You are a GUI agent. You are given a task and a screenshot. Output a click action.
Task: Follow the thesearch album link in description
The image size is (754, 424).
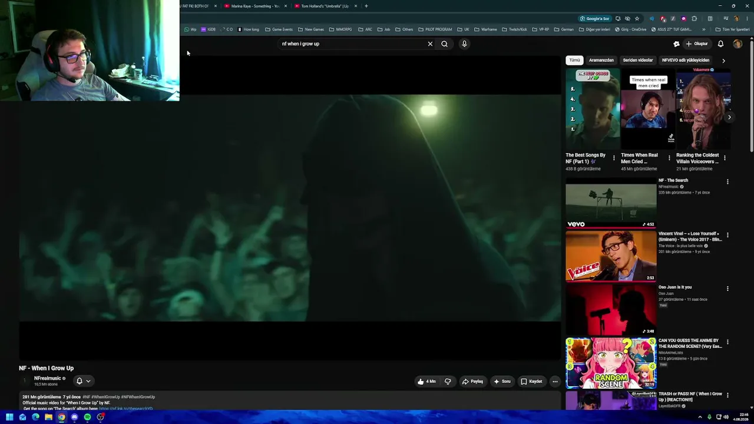(125, 409)
